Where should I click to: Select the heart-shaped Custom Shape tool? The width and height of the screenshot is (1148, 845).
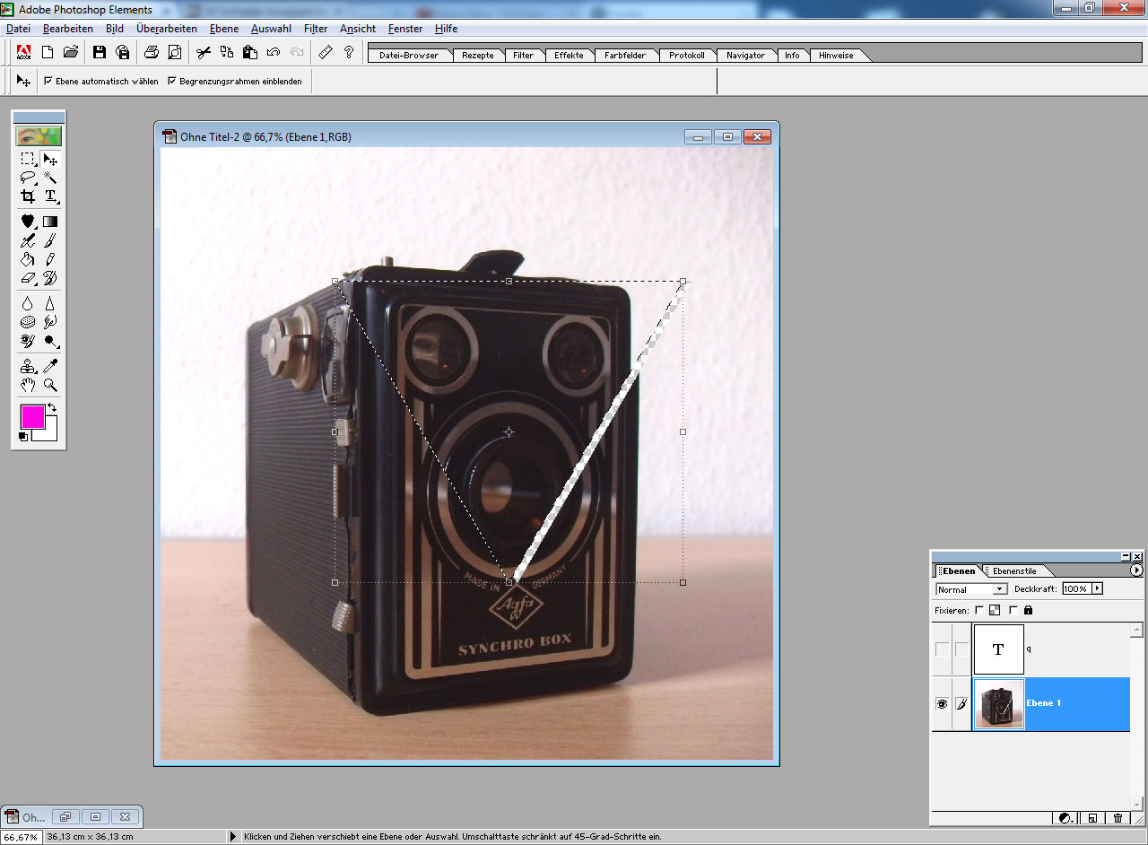pyautogui.click(x=28, y=222)
